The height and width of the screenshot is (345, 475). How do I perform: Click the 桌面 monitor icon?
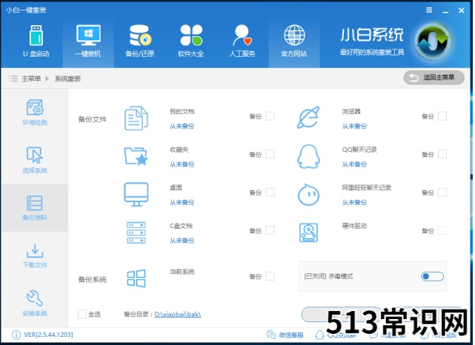(x=136, y=194)
